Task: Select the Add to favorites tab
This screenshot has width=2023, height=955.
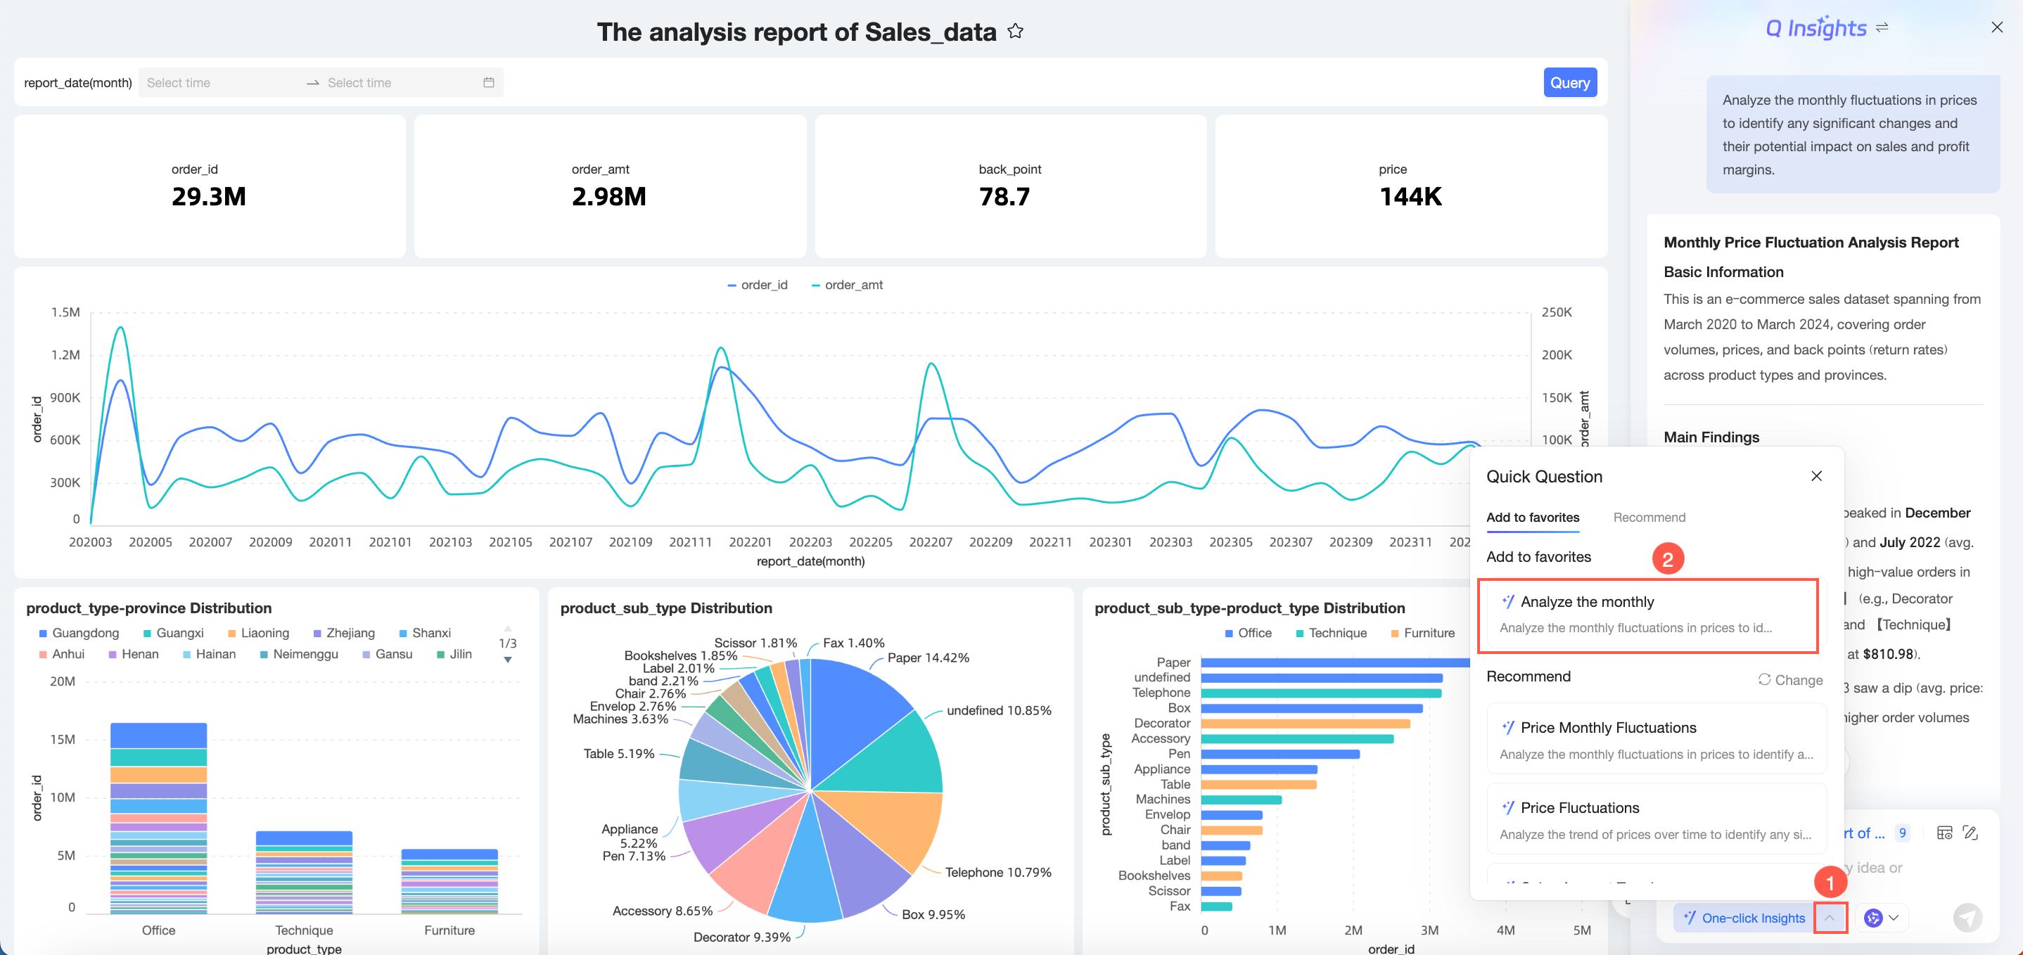Action: click(x=1532, y=518)
